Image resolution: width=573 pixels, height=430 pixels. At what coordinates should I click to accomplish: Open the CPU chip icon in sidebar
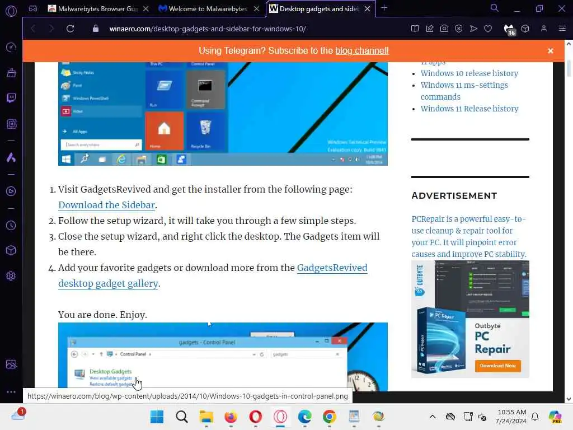(11, 124)
